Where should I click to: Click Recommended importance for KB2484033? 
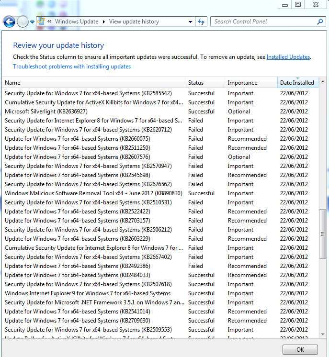tap(247, 275)
